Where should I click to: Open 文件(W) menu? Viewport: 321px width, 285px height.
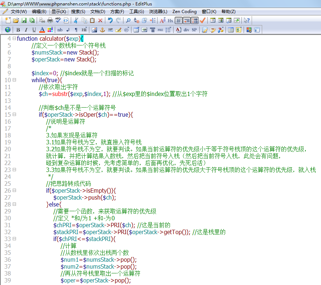click(19, 12)
